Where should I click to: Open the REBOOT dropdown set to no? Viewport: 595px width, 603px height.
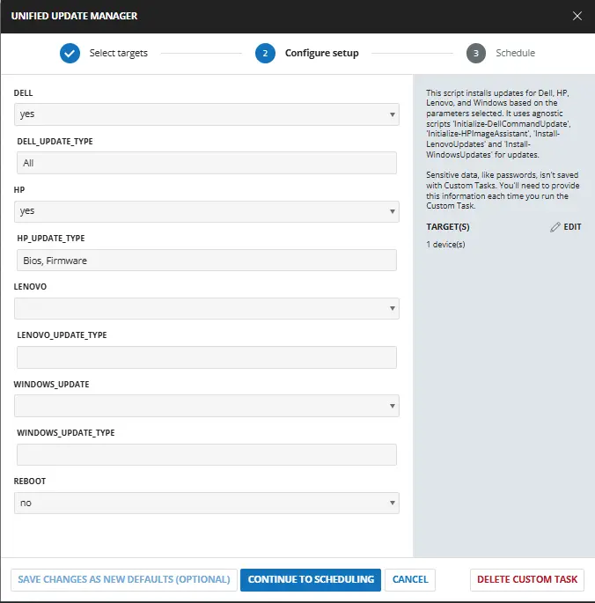point(207,503)
